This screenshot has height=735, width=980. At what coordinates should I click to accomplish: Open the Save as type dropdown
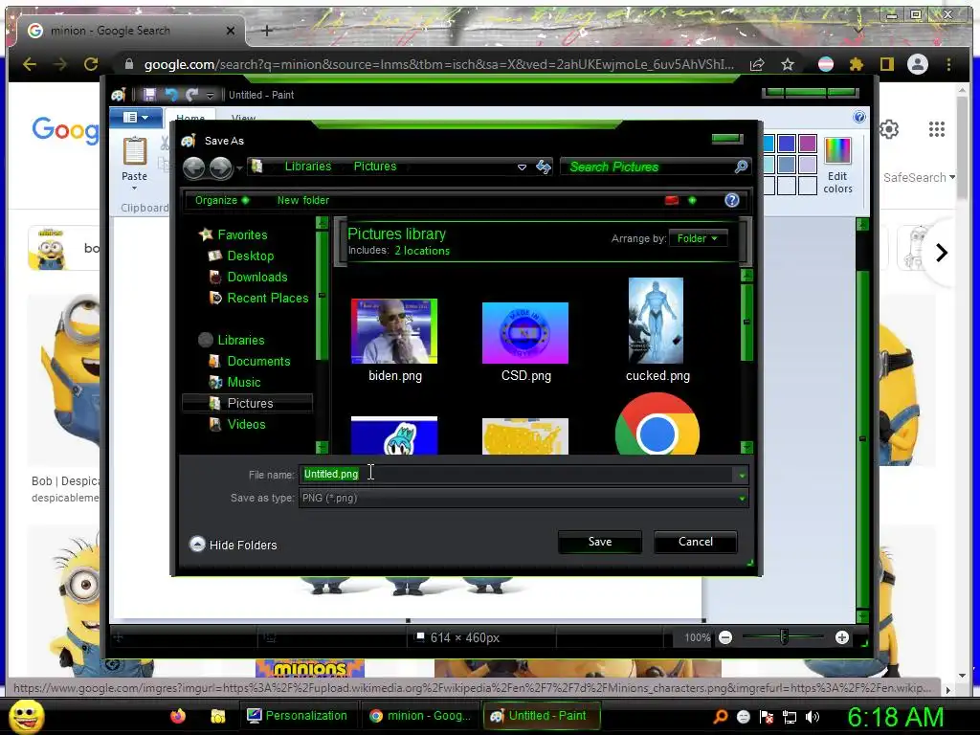click(523, 498)
